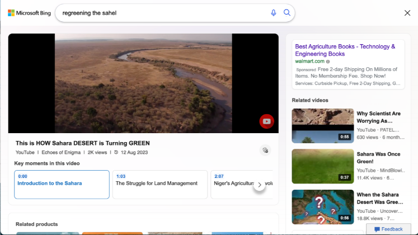
Task: Play 'When the Sahara Desert Was Green' thumbnail
Action: (322, 206)
